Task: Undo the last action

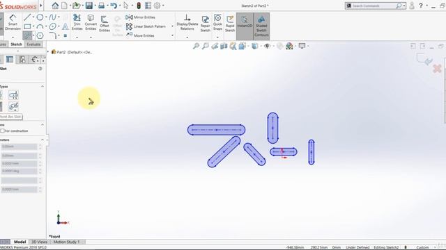Action: point(114,6)
